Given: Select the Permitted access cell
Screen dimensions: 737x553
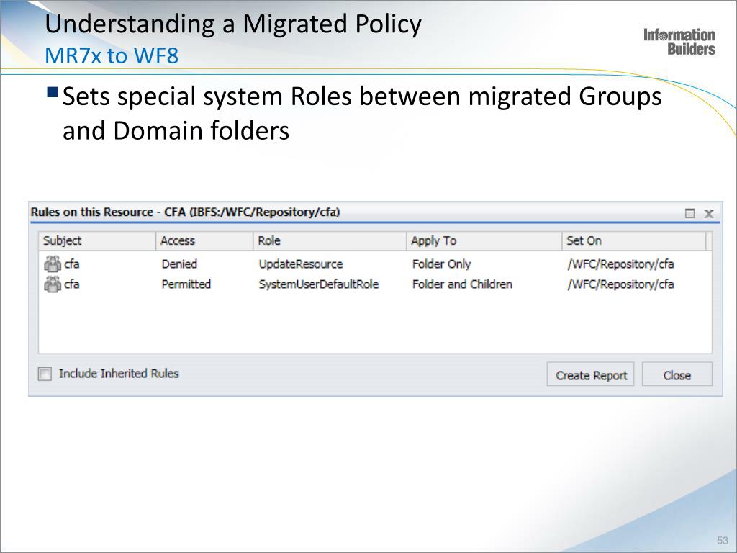Looking at the screenshot, I should pyautogui.click(x=186, y=284).
